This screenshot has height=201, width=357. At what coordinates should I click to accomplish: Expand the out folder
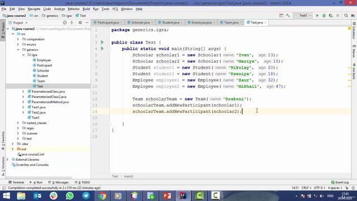pos(13,149)
